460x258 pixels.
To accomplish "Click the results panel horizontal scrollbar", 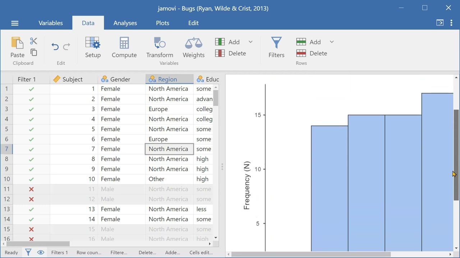I will pos(311,254).
